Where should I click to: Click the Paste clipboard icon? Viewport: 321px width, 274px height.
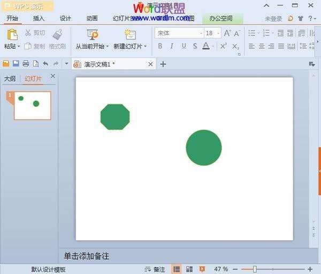coord(12,34)
